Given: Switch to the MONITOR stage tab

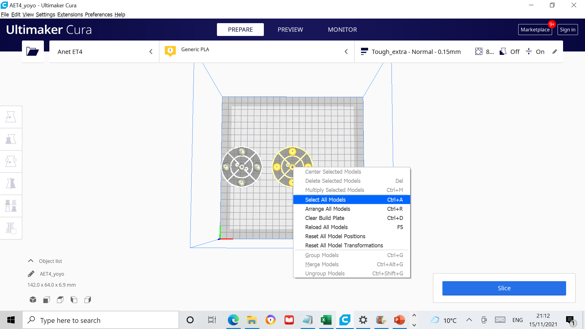Looking at the screenshot, I should click(x=342, y=30).
